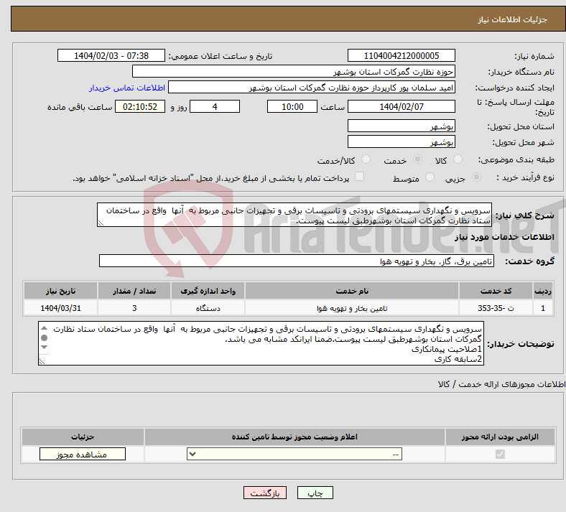
Task: Click the ردیف column header
Action: 543,291
